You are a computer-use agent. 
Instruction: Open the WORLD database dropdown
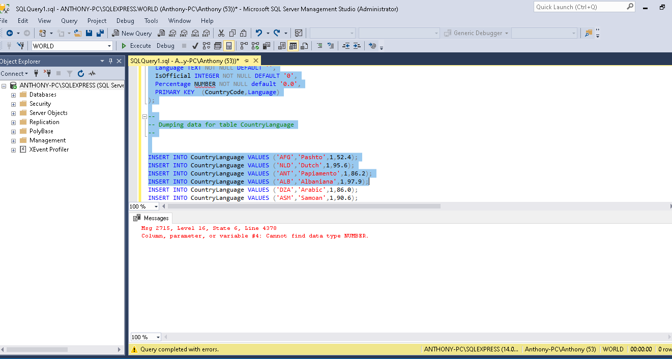109,46
